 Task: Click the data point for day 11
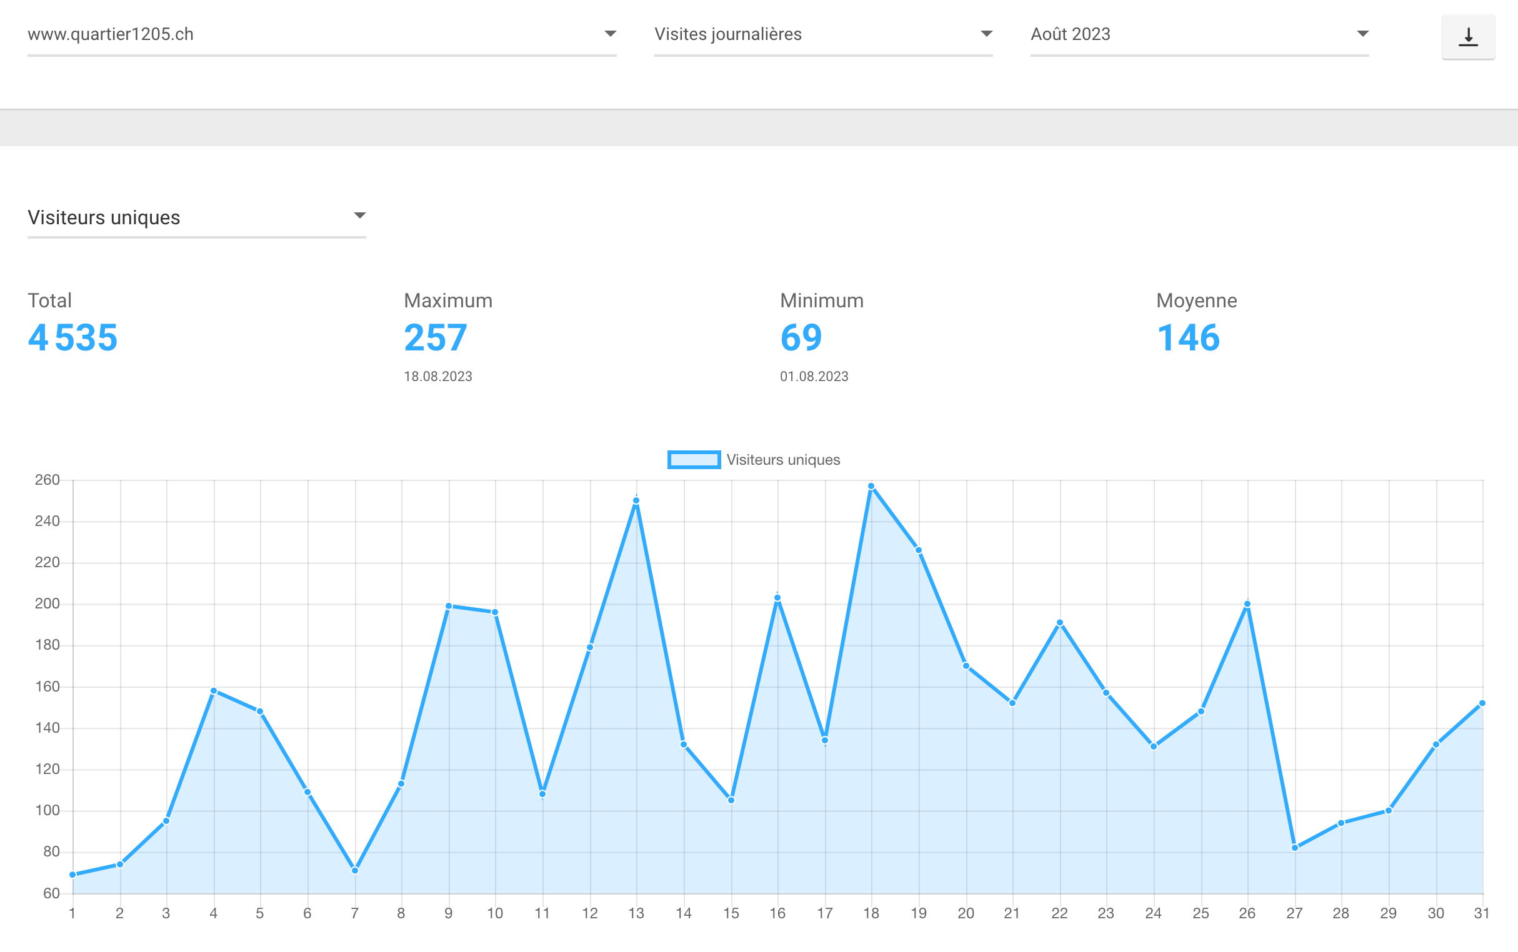click(542, 794)
